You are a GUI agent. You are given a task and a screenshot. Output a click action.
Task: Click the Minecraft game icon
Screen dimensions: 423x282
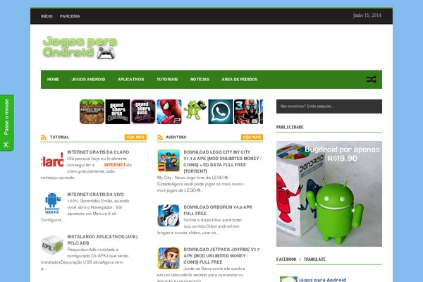92,111
